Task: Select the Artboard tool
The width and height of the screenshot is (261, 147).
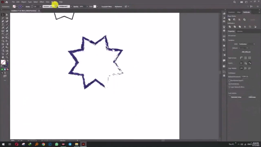Action: point(3,54)
